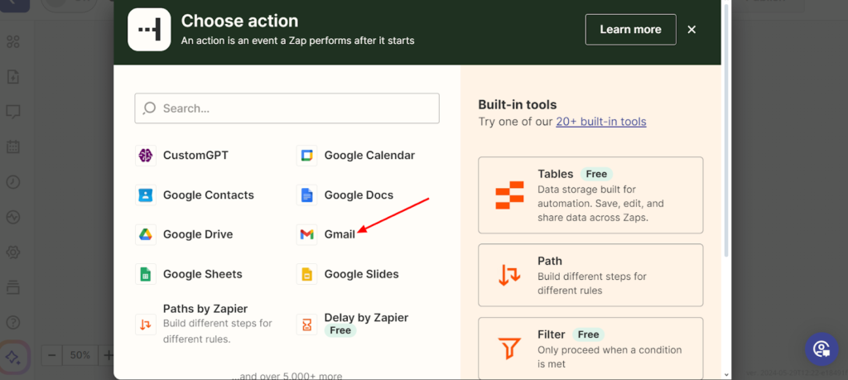This screenshot has height=380, width=848.
Task: Pick the Google Slides icon
Action: [306, 274]
